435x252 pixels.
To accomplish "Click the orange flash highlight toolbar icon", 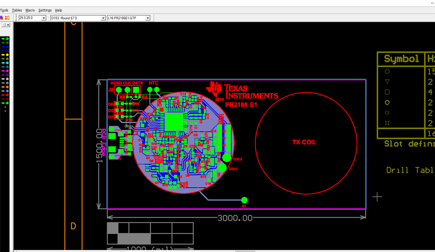I will (x=7, y=18).
